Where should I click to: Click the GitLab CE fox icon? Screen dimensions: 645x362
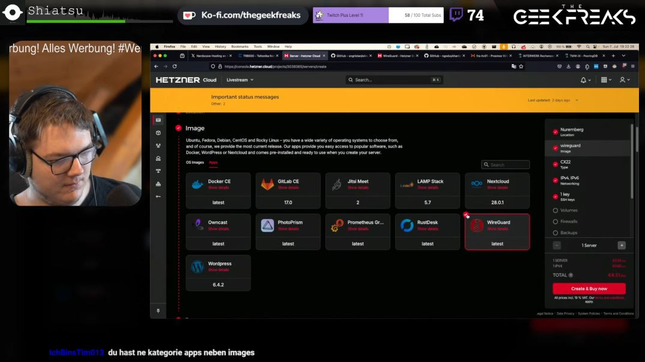(x=267, y=184)
